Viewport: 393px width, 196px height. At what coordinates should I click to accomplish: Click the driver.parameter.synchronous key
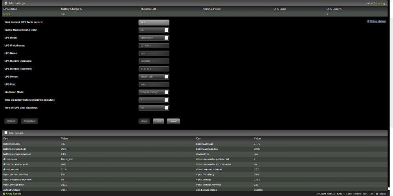click(x=213, y=164)
